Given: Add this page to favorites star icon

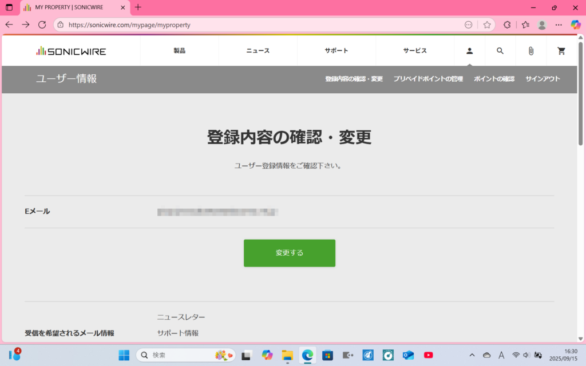Looking at the screenshot, I should coord(487,25).
